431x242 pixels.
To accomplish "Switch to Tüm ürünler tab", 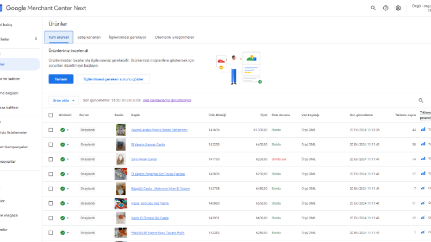I will click(x=59, y=37).
